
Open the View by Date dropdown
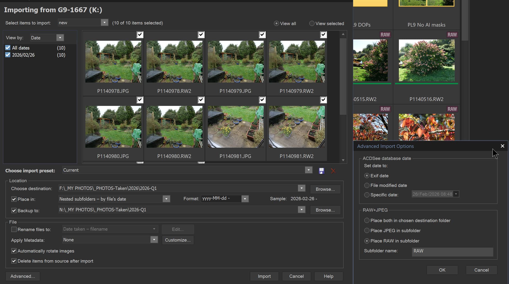tap(60, 38)
